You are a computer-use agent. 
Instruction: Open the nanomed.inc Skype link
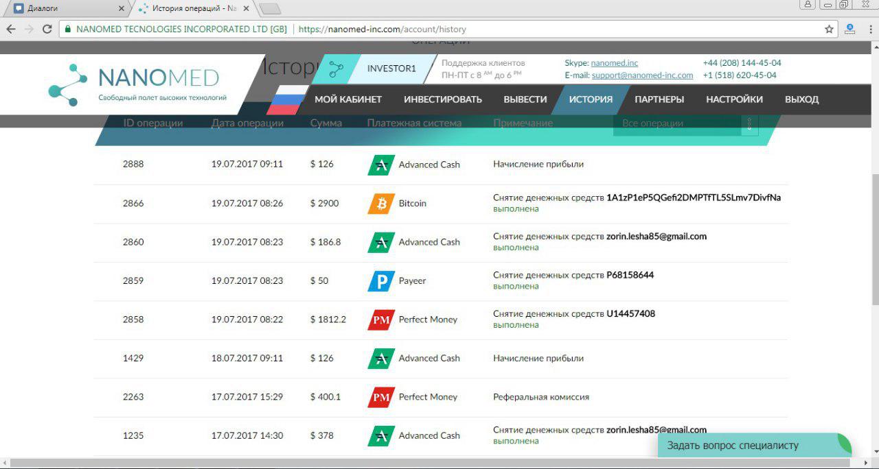[614, 63]
